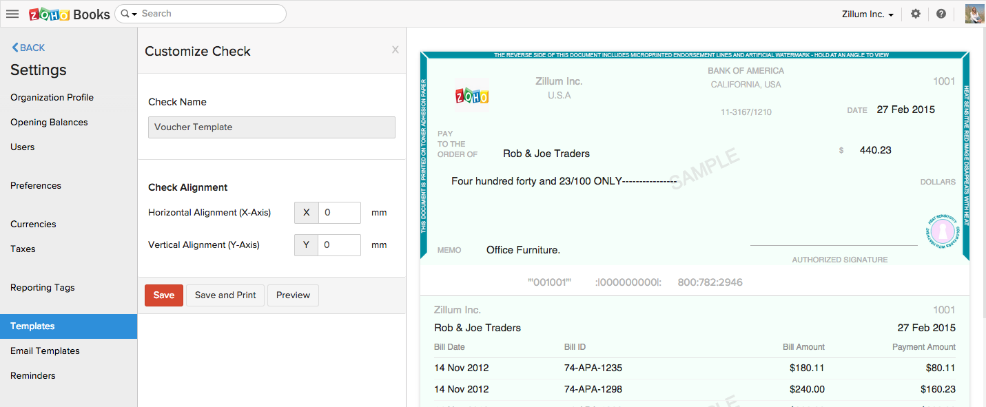Image resolution: width=986 pixels, height=407 pixels.
Task: Click the Zoho logo on check preview
Action: (x=472, y=96)
